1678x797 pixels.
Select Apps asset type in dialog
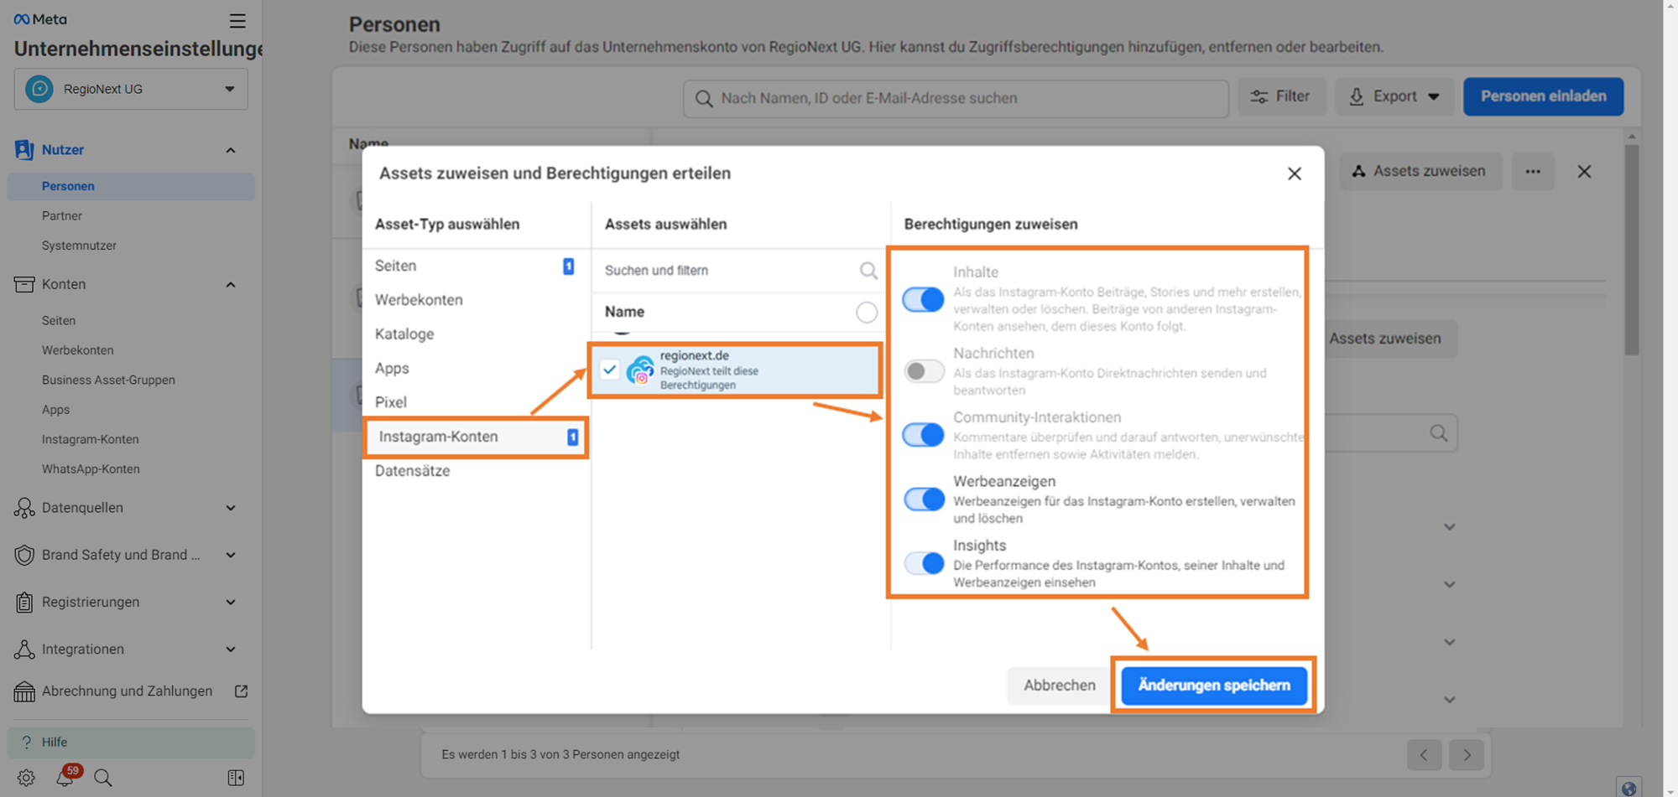pos(476,369)
